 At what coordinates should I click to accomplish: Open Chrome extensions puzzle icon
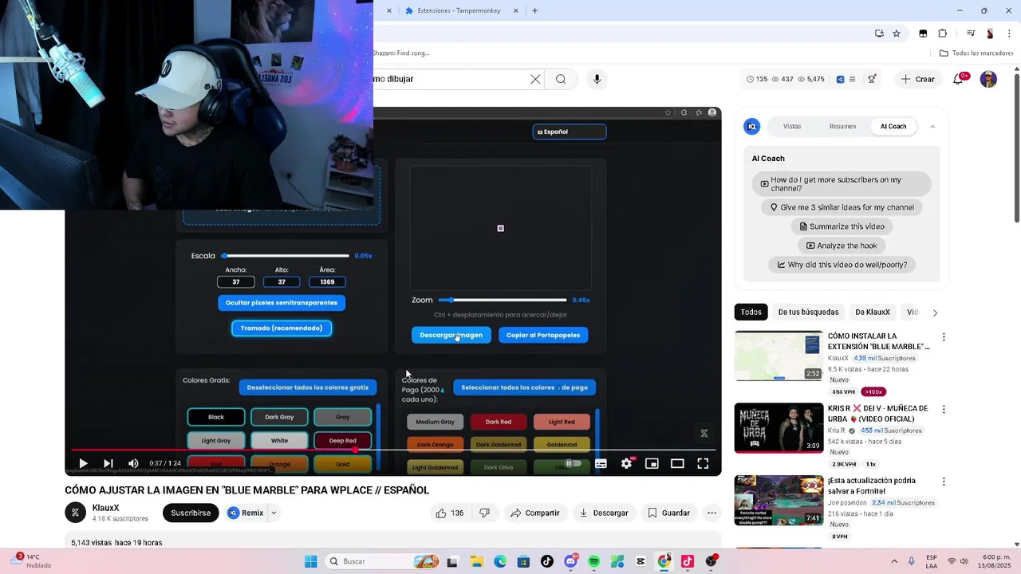pos(943,33)
